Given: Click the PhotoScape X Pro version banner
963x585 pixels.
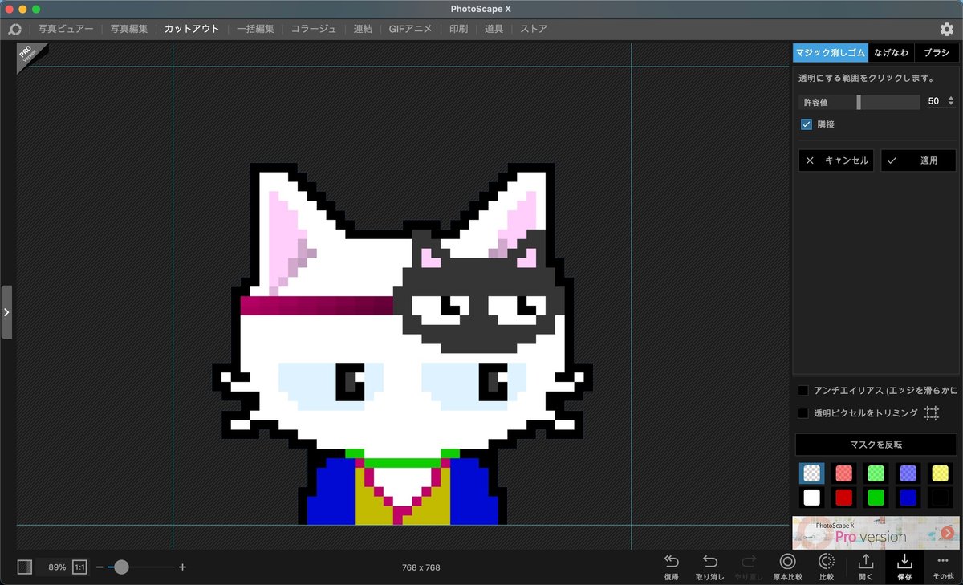Looking at the screenshot, I should click(x=875, y=532).
